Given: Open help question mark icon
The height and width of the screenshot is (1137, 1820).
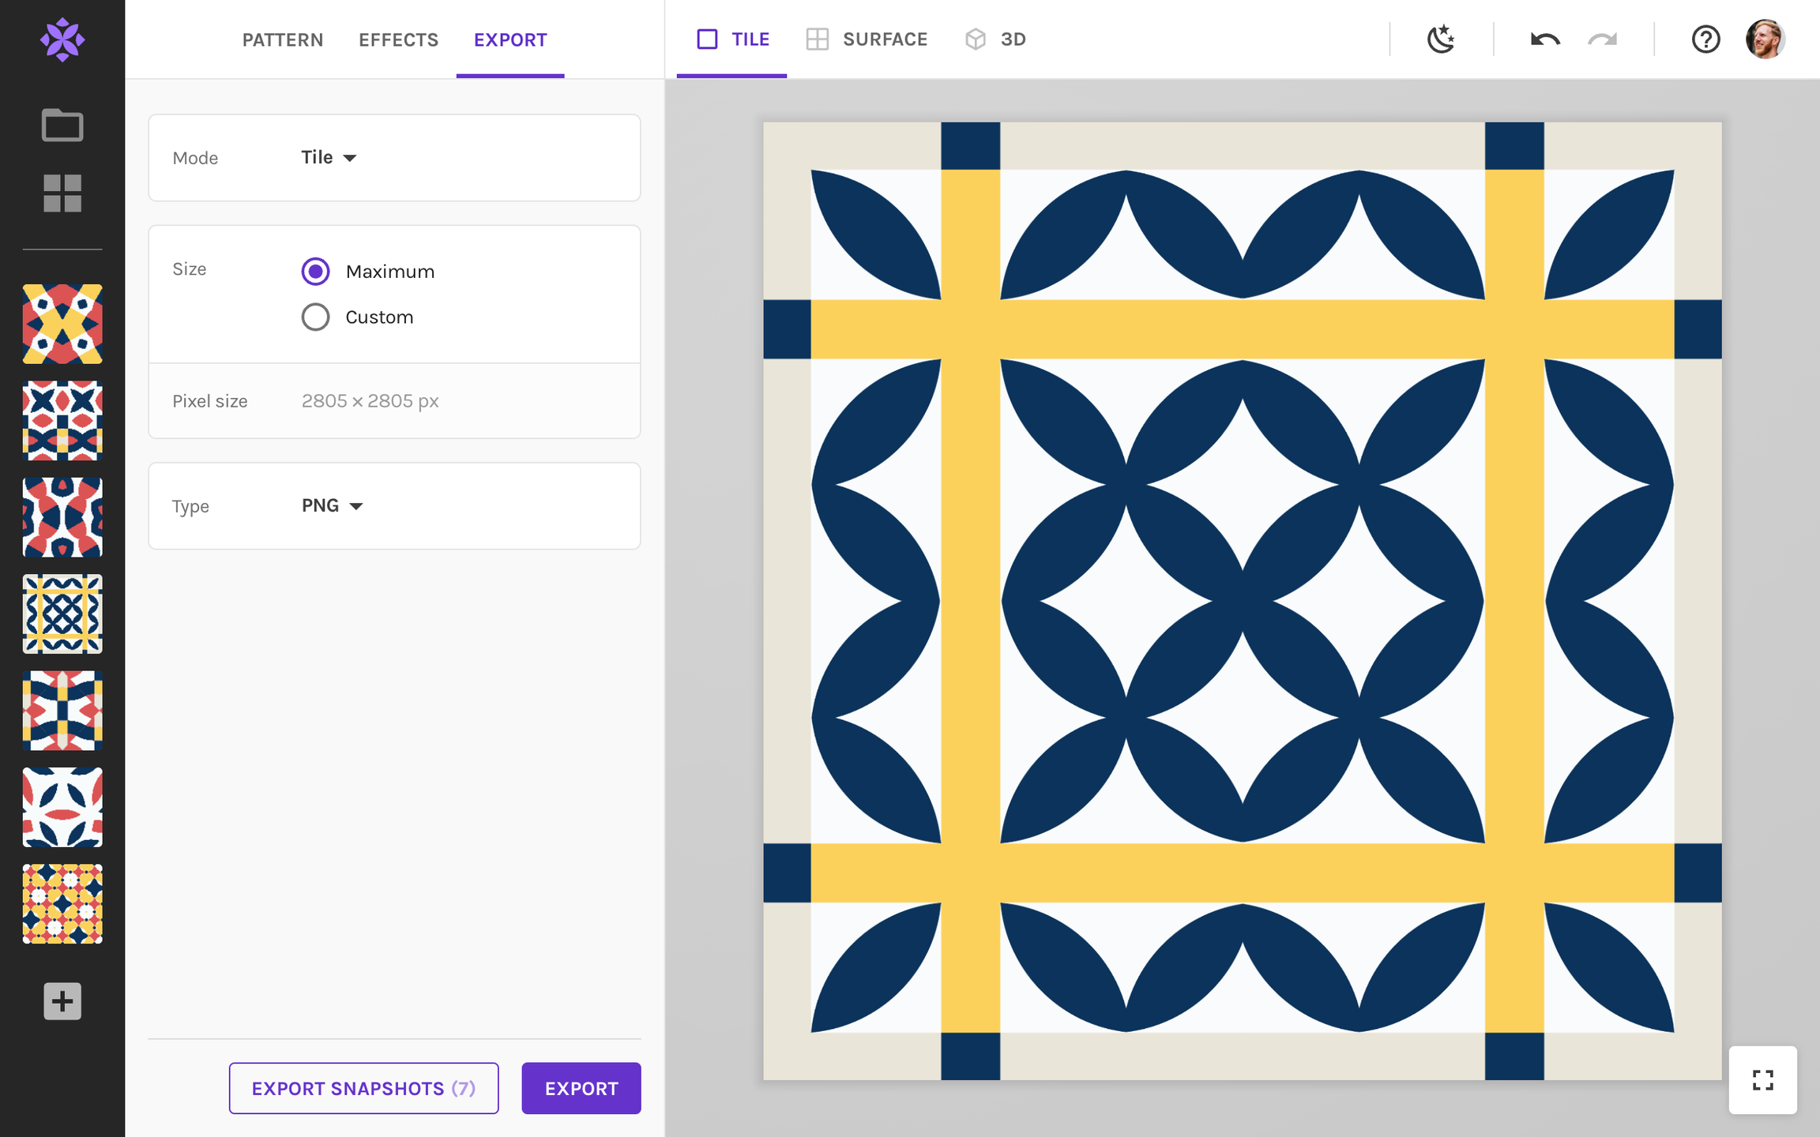Looking at the screenshot, I should pyautogui.click(x=1705, y=39).
